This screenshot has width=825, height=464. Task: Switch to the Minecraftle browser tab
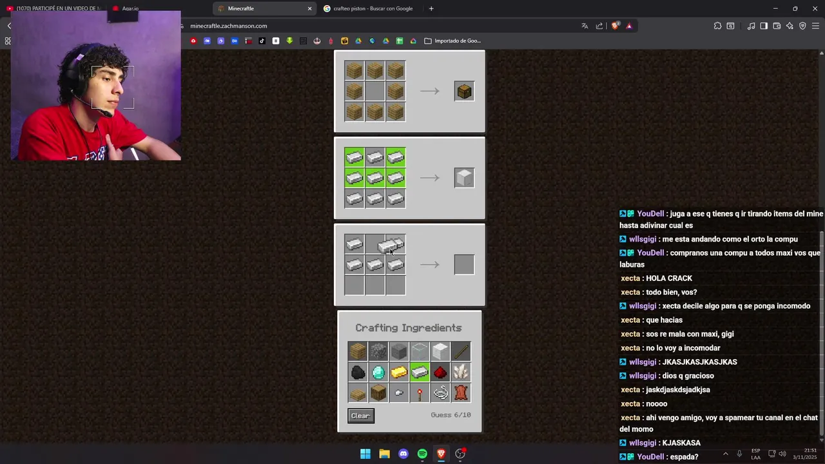coord(264,8)
